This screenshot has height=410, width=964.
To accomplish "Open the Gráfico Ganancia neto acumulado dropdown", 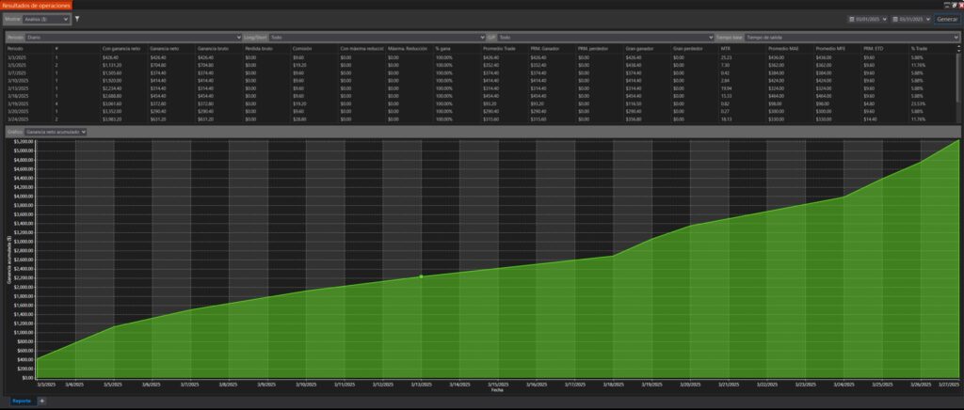I will pos(56,132).
